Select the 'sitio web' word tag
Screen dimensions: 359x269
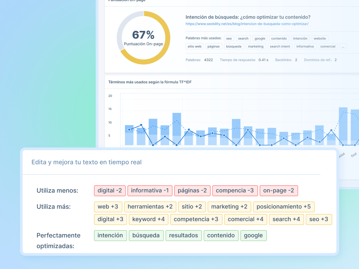[194, 46]
